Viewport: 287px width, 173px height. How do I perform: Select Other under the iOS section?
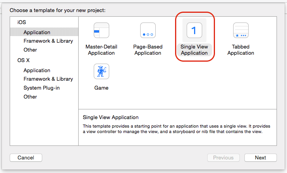(30, 50)
